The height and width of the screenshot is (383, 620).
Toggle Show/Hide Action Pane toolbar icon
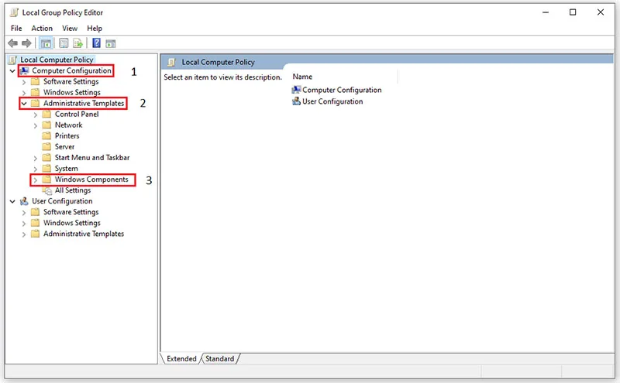click(x=111, y=43)
